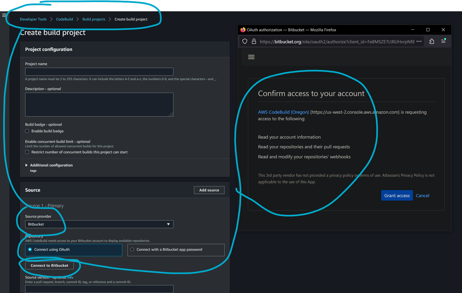The height and width of the screenshot is (293, 462).
Task: Go to CodeBuild breadcrumb
Action: [65, 19]
